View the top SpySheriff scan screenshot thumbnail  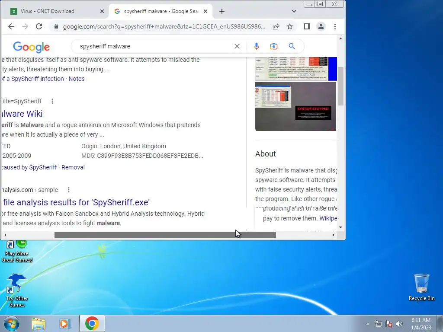[x=292, y=69]
